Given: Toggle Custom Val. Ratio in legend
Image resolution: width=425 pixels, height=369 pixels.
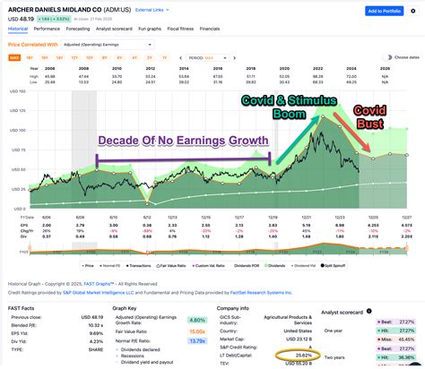Looking at the screenshot, I should [x=209, y=266].
